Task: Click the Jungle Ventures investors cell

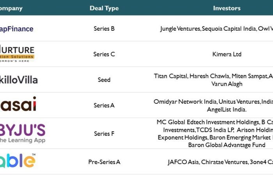Action: pyautogui.click(x=216, y=29)
